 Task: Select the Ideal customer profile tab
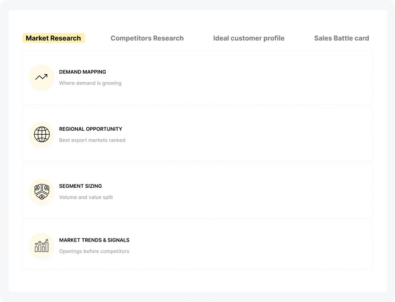point(249,38)
